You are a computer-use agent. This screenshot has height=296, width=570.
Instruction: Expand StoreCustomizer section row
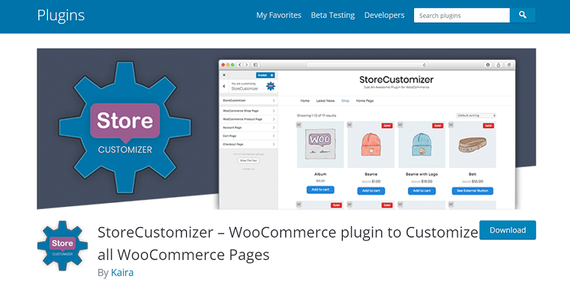tap(249, 100)
